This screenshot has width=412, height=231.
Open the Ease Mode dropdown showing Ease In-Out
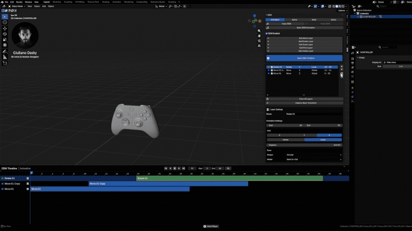pyautogui.click(x=314, y=159)
